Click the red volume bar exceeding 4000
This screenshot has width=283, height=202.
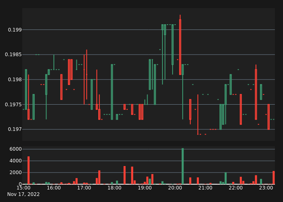(29, 170)
